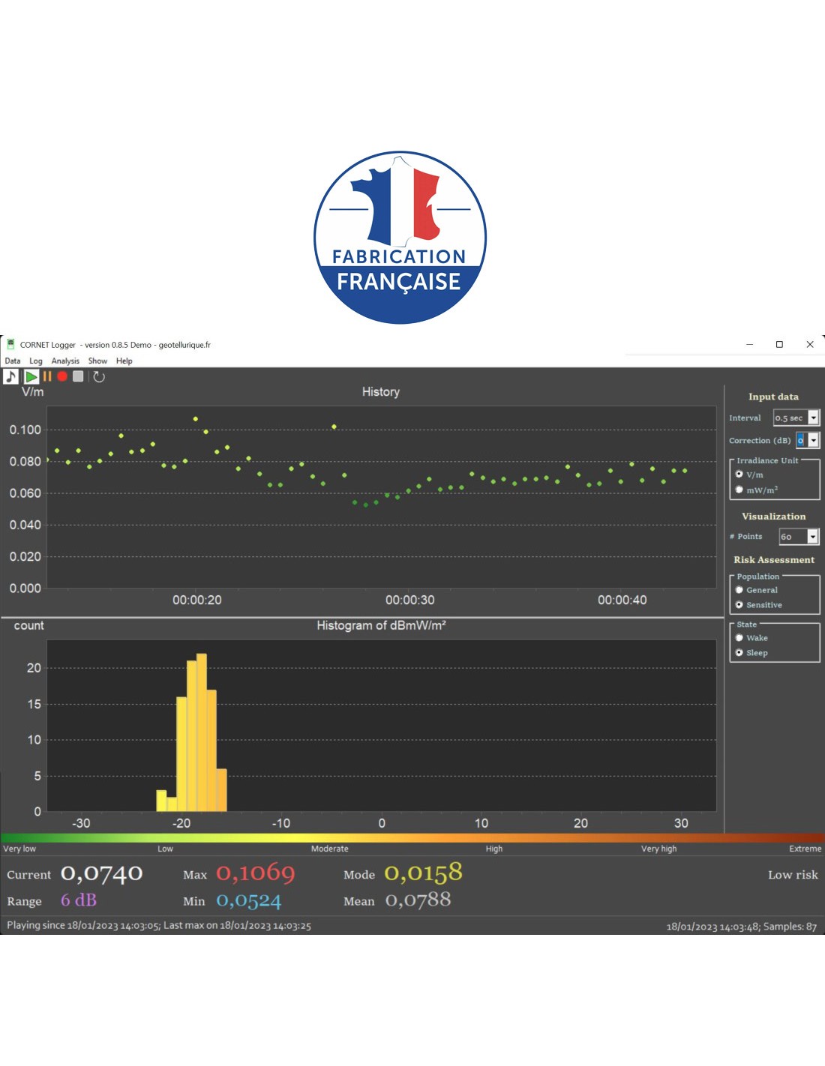Click the Mode value 0,0158
Image resolution: width=825 pixels, height=1066 pixels.
424,873
